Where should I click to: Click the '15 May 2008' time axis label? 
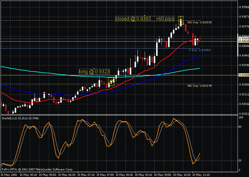pyautogui.click(x=8, y=175)
